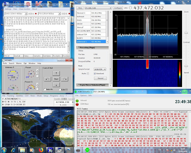Click the VFO frequency display 437.472.032
Screen dimensions: 191x153
click(x=146, y=8)
